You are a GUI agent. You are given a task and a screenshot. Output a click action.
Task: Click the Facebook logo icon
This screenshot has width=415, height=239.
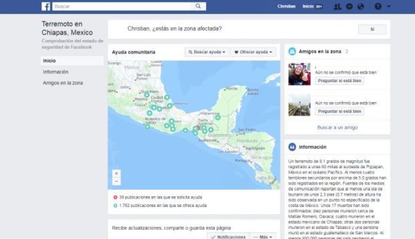(46, 6)
